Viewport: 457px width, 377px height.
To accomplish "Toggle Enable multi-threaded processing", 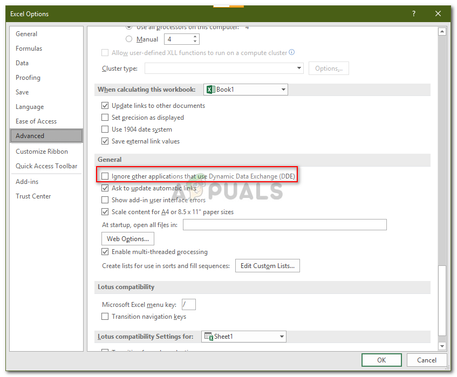I will coord(105,252).
